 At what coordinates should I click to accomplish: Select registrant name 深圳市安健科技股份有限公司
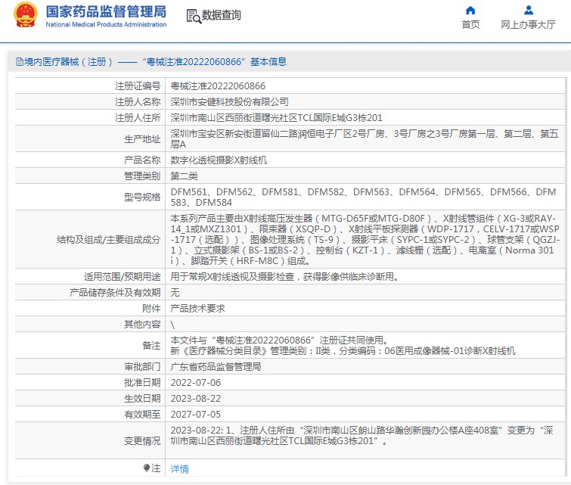click(230, 101)
